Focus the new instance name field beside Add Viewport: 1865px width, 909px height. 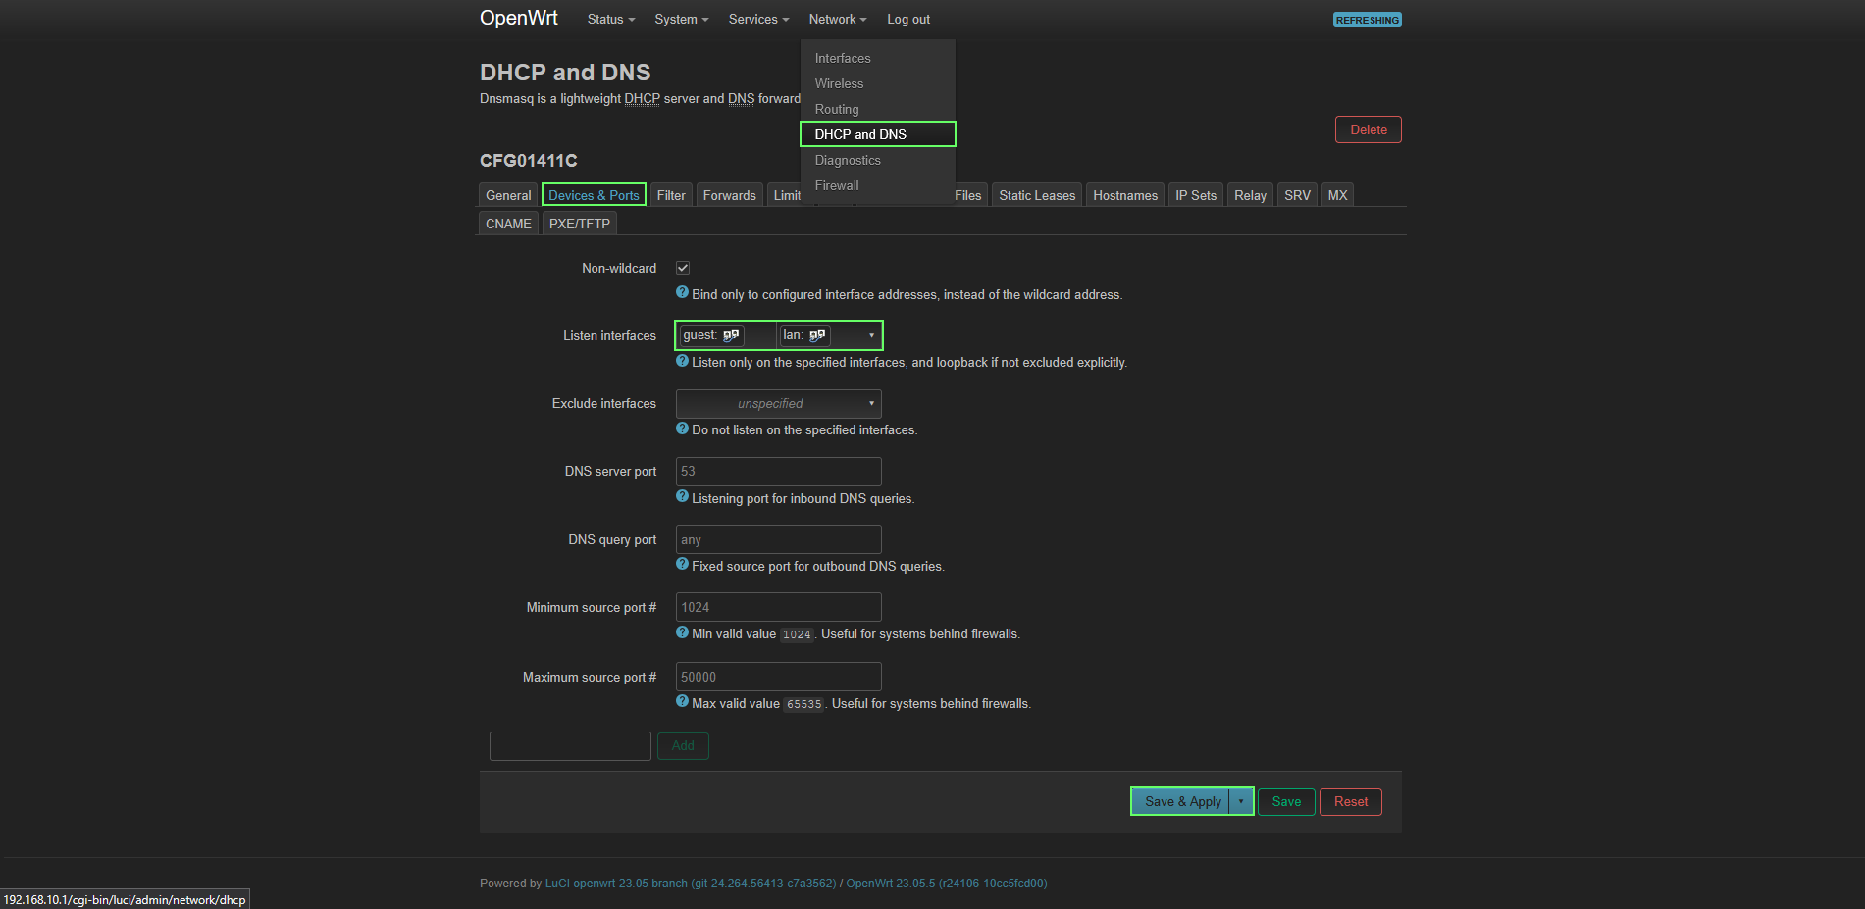[x=570, y=745]
